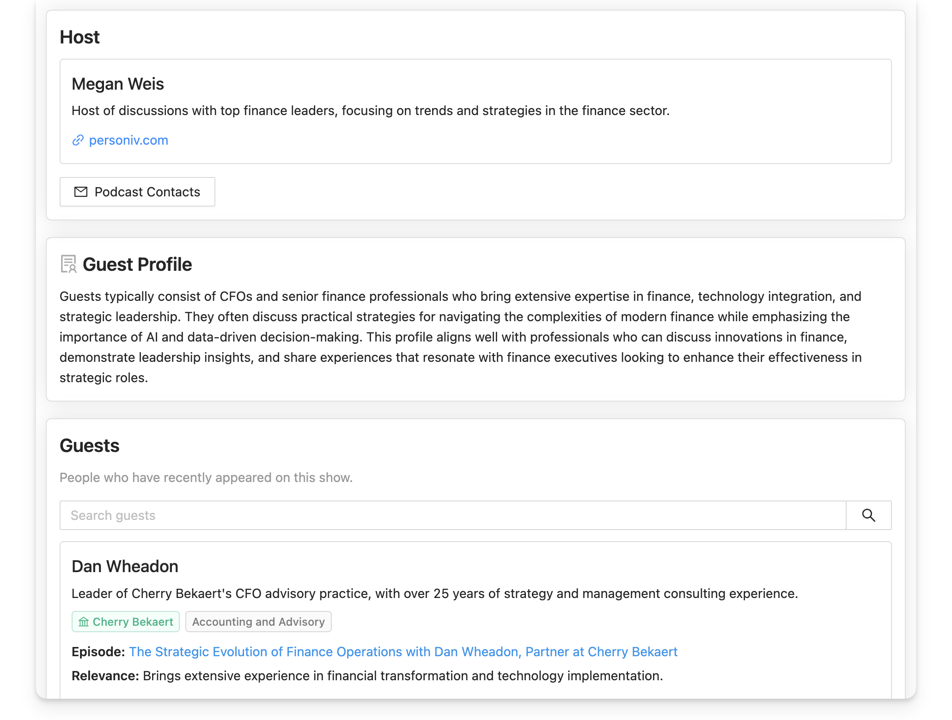Click the Guest Profile document icon

tap(68, 264)
